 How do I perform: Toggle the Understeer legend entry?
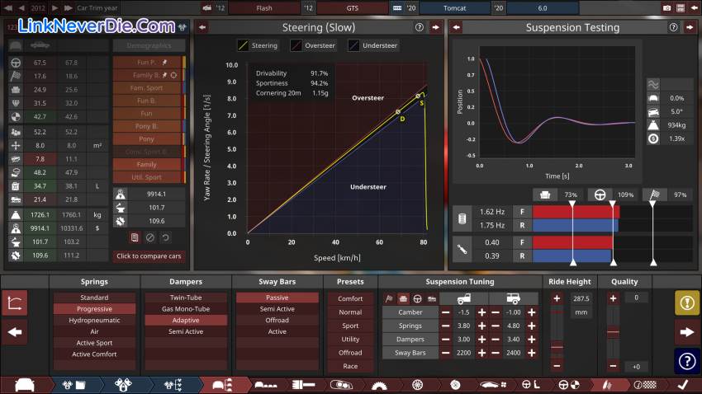point(375,45)
